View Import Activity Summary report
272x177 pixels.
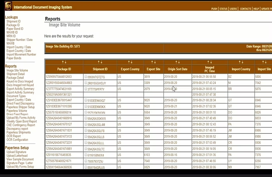click(20, 92)
